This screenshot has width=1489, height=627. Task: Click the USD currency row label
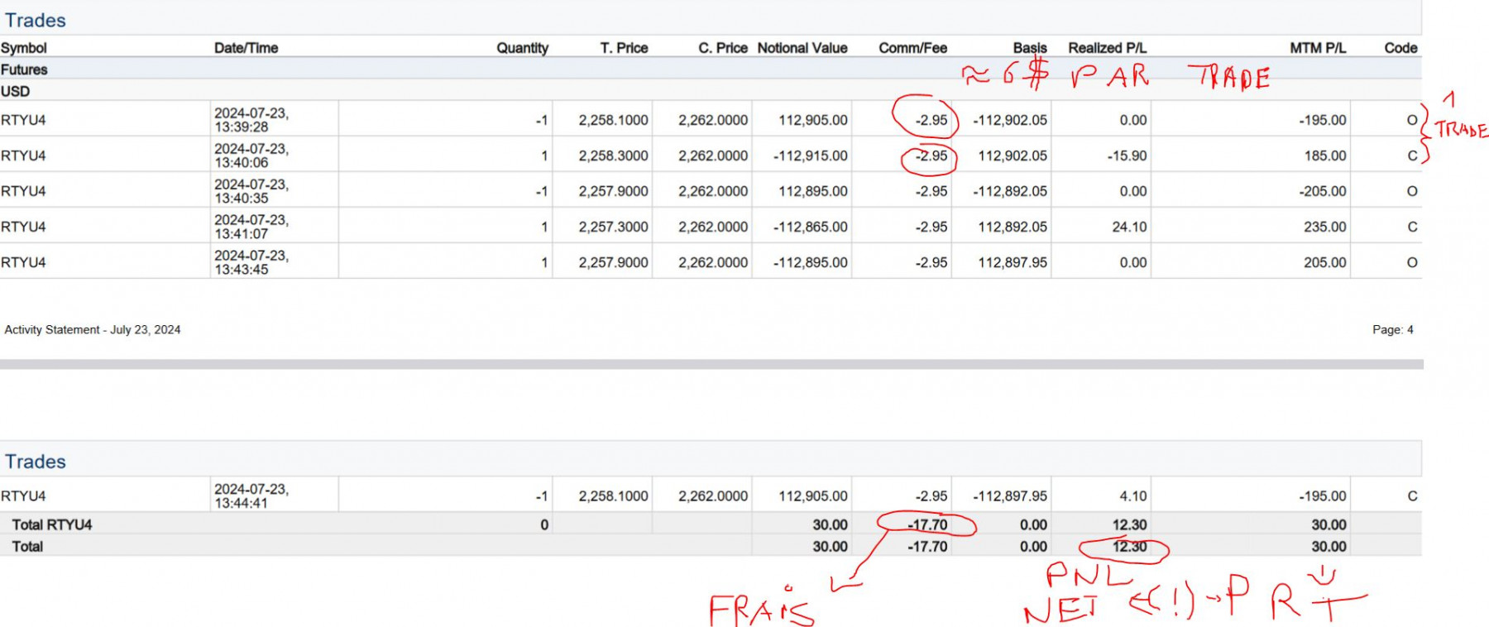pyautogui.click(x=15, y=91)
